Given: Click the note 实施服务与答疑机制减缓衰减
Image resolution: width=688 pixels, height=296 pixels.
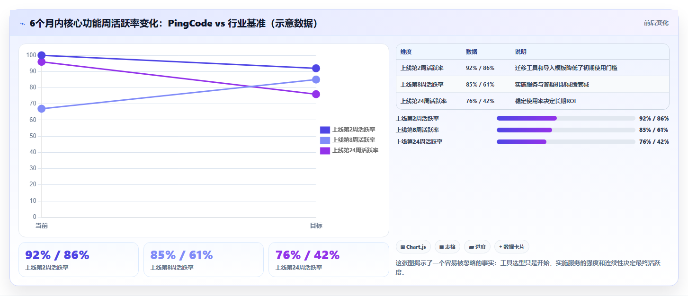Looking at the screenshot, I should 552,85.
